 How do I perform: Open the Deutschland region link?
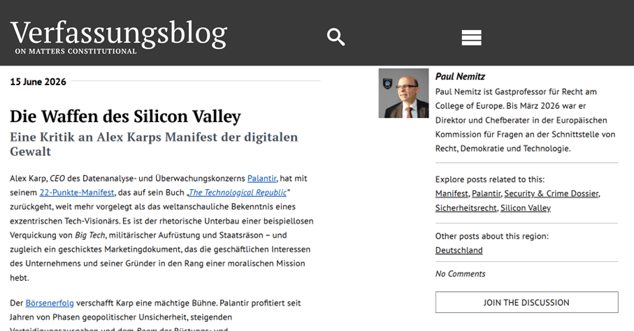459,250
